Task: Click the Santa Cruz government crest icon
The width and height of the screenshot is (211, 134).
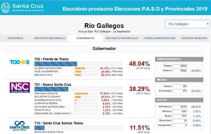Action: (5, 7)
